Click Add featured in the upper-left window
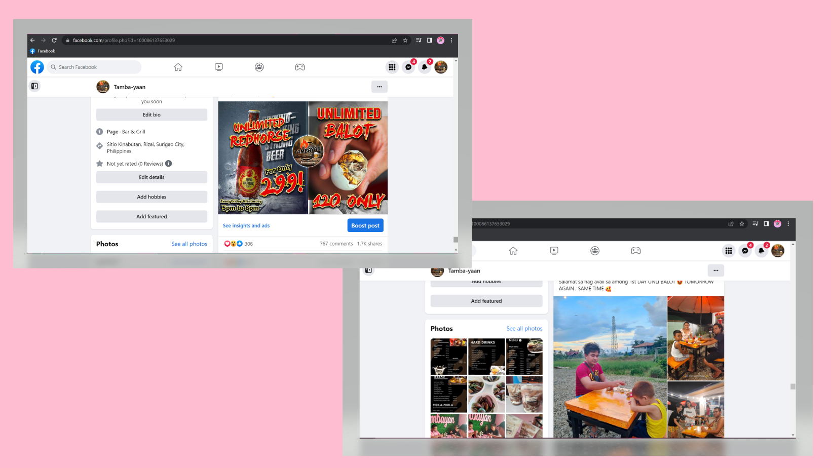 click(152, 217)
